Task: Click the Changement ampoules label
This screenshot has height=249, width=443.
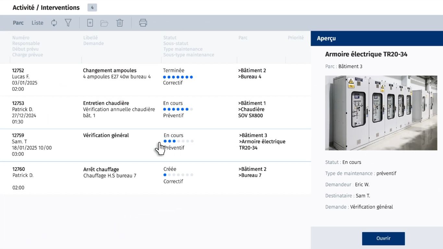Action: 110,70
